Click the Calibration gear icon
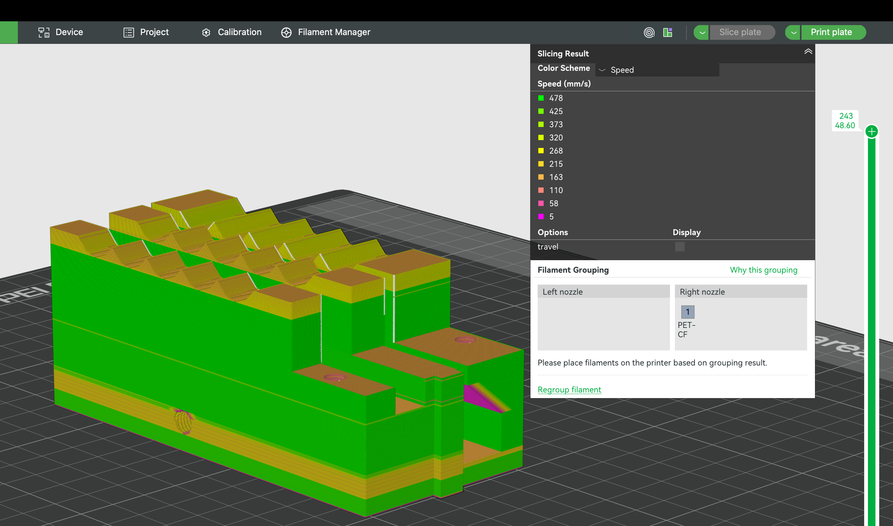The width and height of the screenshot is (893, 526). click(206, 33)
